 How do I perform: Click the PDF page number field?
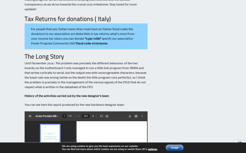(x=64, y=116)
